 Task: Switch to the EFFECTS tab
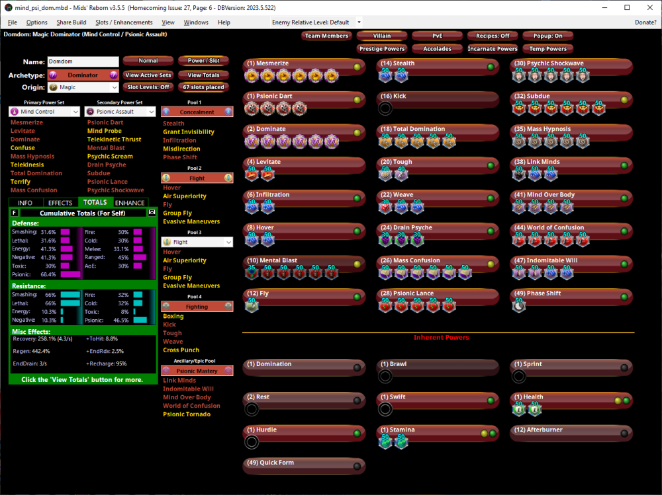[60, 203]
